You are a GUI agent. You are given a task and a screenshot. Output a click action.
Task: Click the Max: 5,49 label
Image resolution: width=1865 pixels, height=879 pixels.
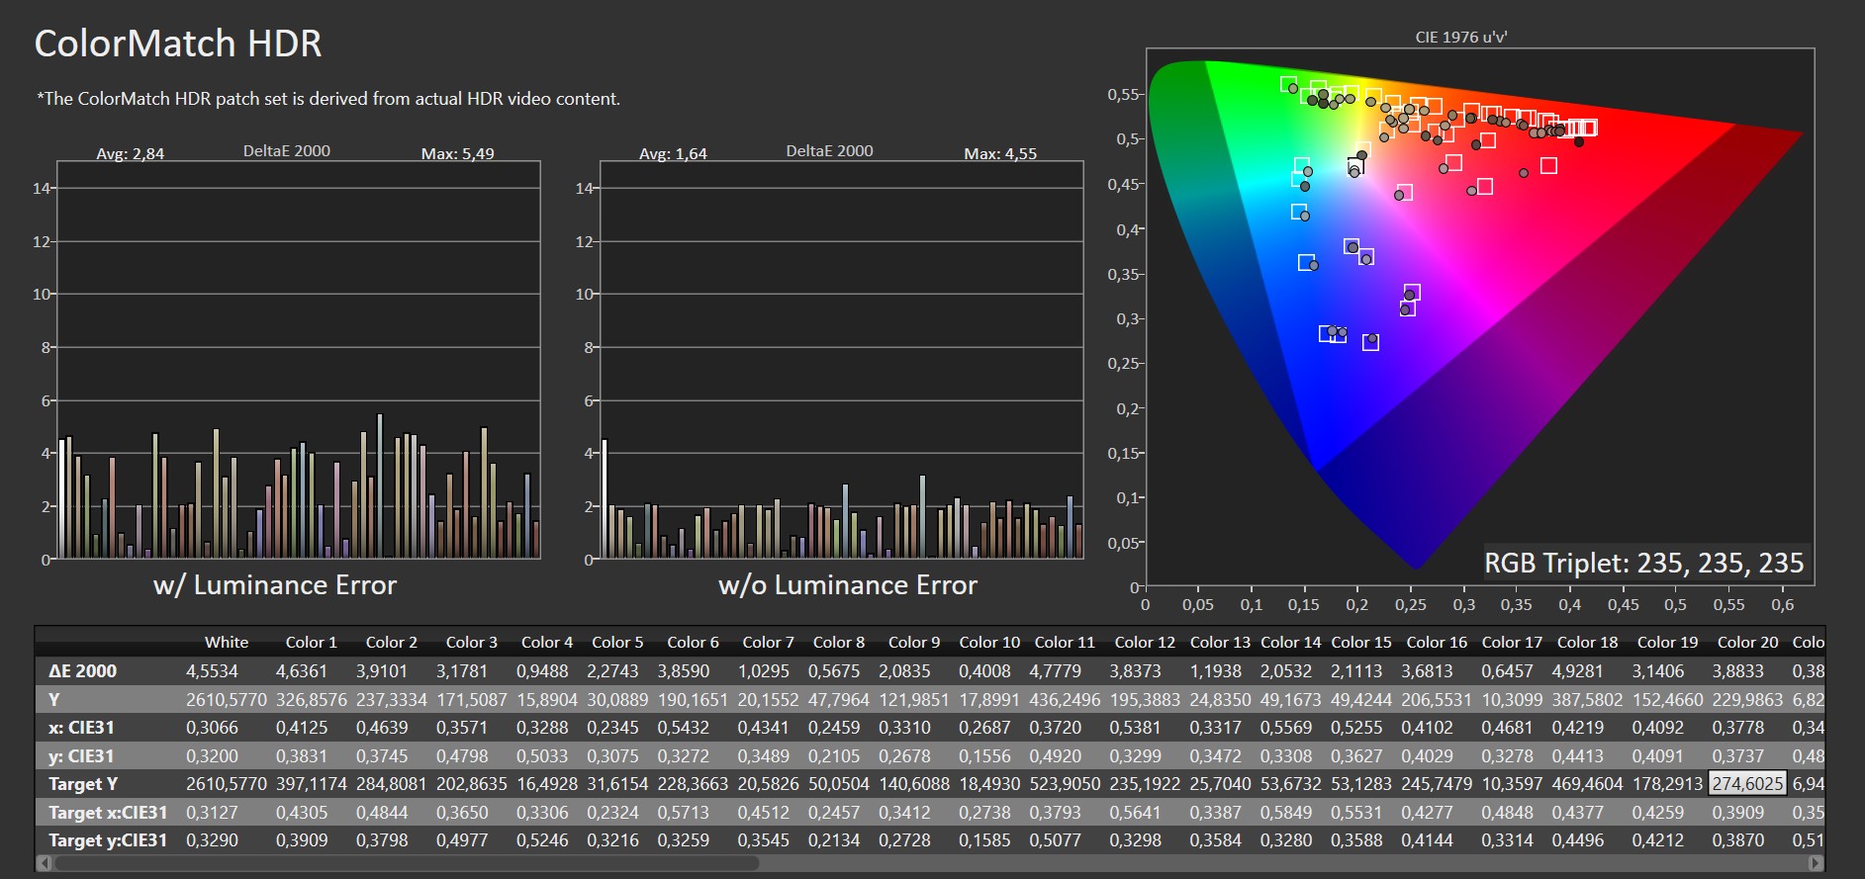457,153
